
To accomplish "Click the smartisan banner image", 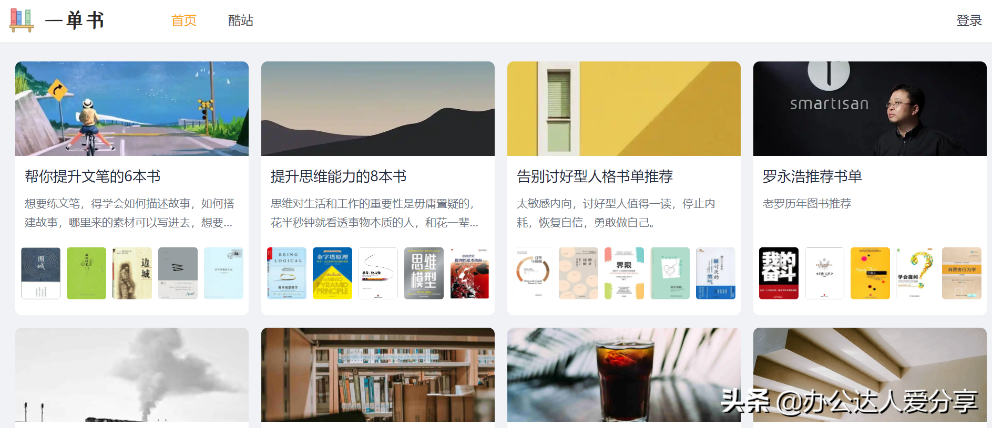I will [x=870, y=109].
